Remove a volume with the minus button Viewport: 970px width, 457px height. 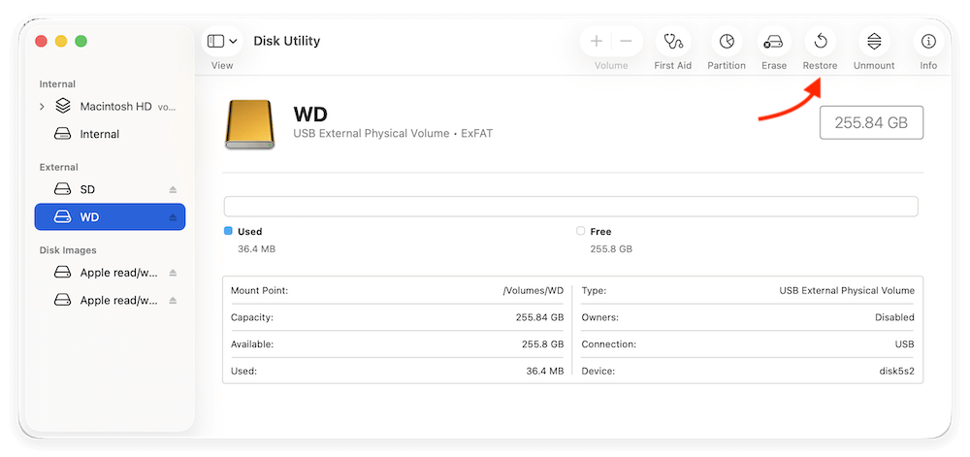(626, 42)
